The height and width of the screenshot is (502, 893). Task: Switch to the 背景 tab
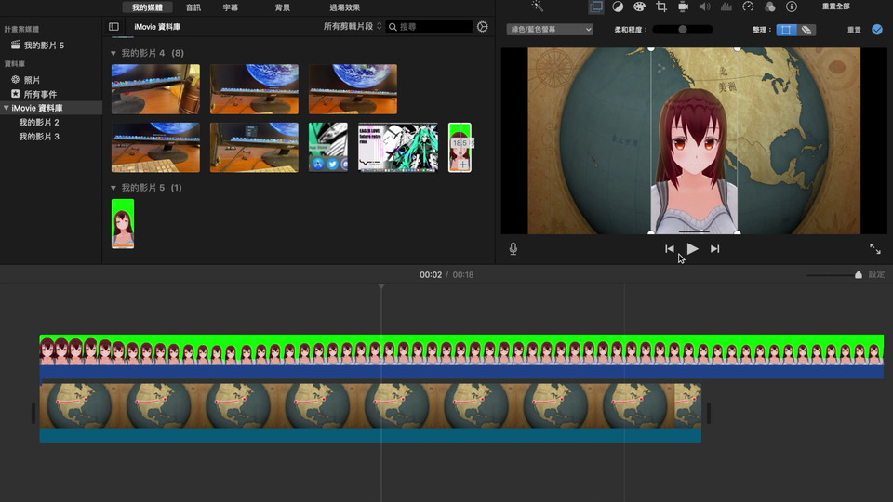coord(283,7)
